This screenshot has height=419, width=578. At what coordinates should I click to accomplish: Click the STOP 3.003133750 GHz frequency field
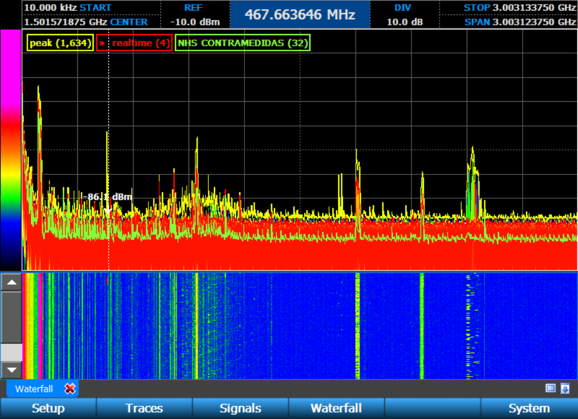[509, 7]
